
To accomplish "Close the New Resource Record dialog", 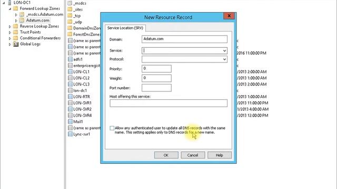I will coord(229,16).
